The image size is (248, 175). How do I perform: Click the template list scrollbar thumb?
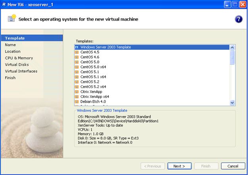pyautogui.click(x=233, y=57)
